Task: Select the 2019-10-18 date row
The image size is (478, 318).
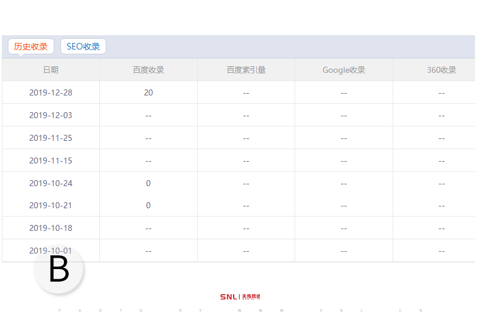Action: (x=51, y=228)
